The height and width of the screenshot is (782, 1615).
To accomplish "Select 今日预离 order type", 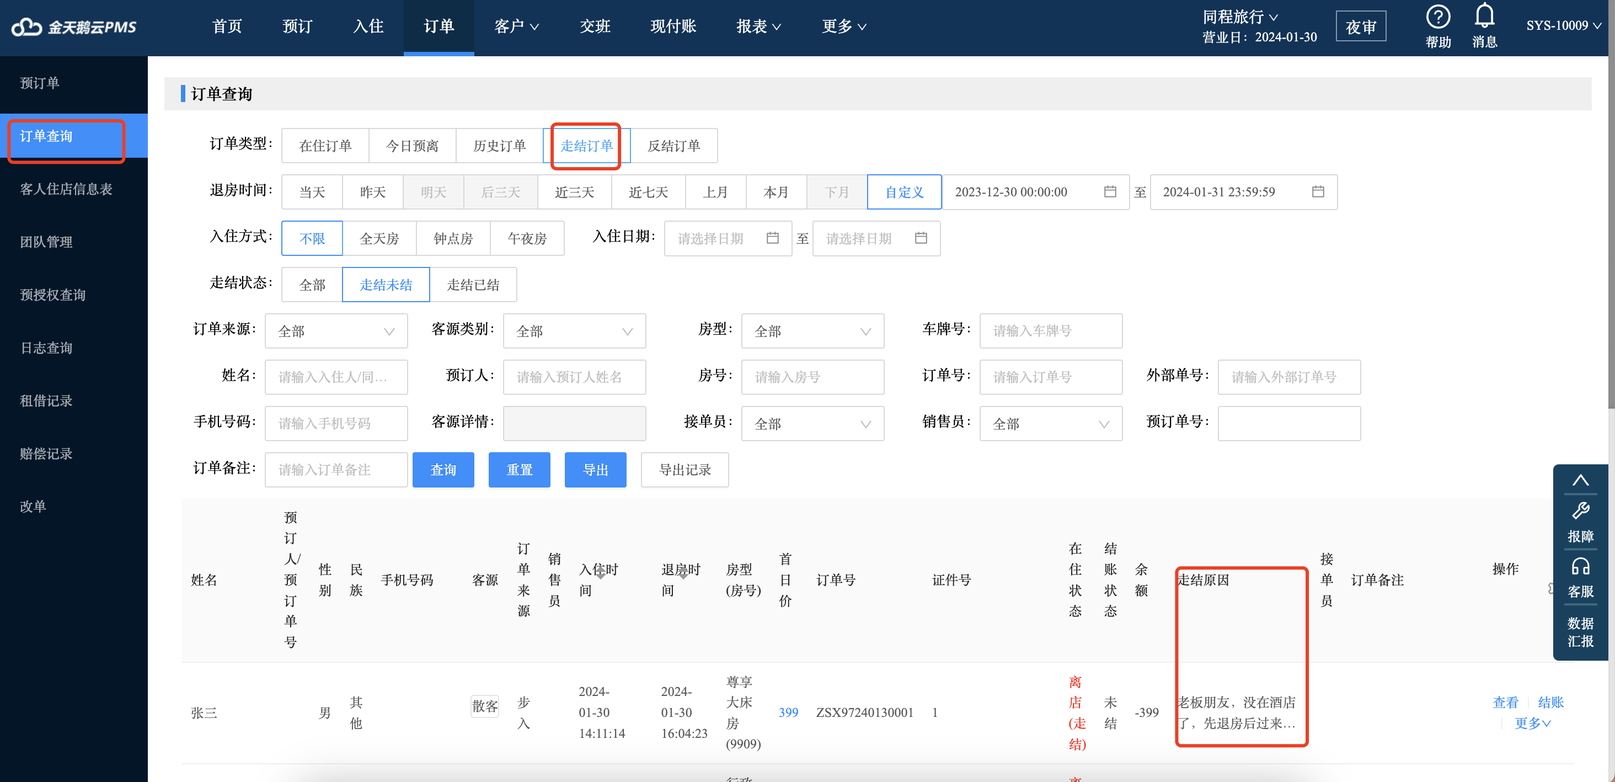I will 412,146.
